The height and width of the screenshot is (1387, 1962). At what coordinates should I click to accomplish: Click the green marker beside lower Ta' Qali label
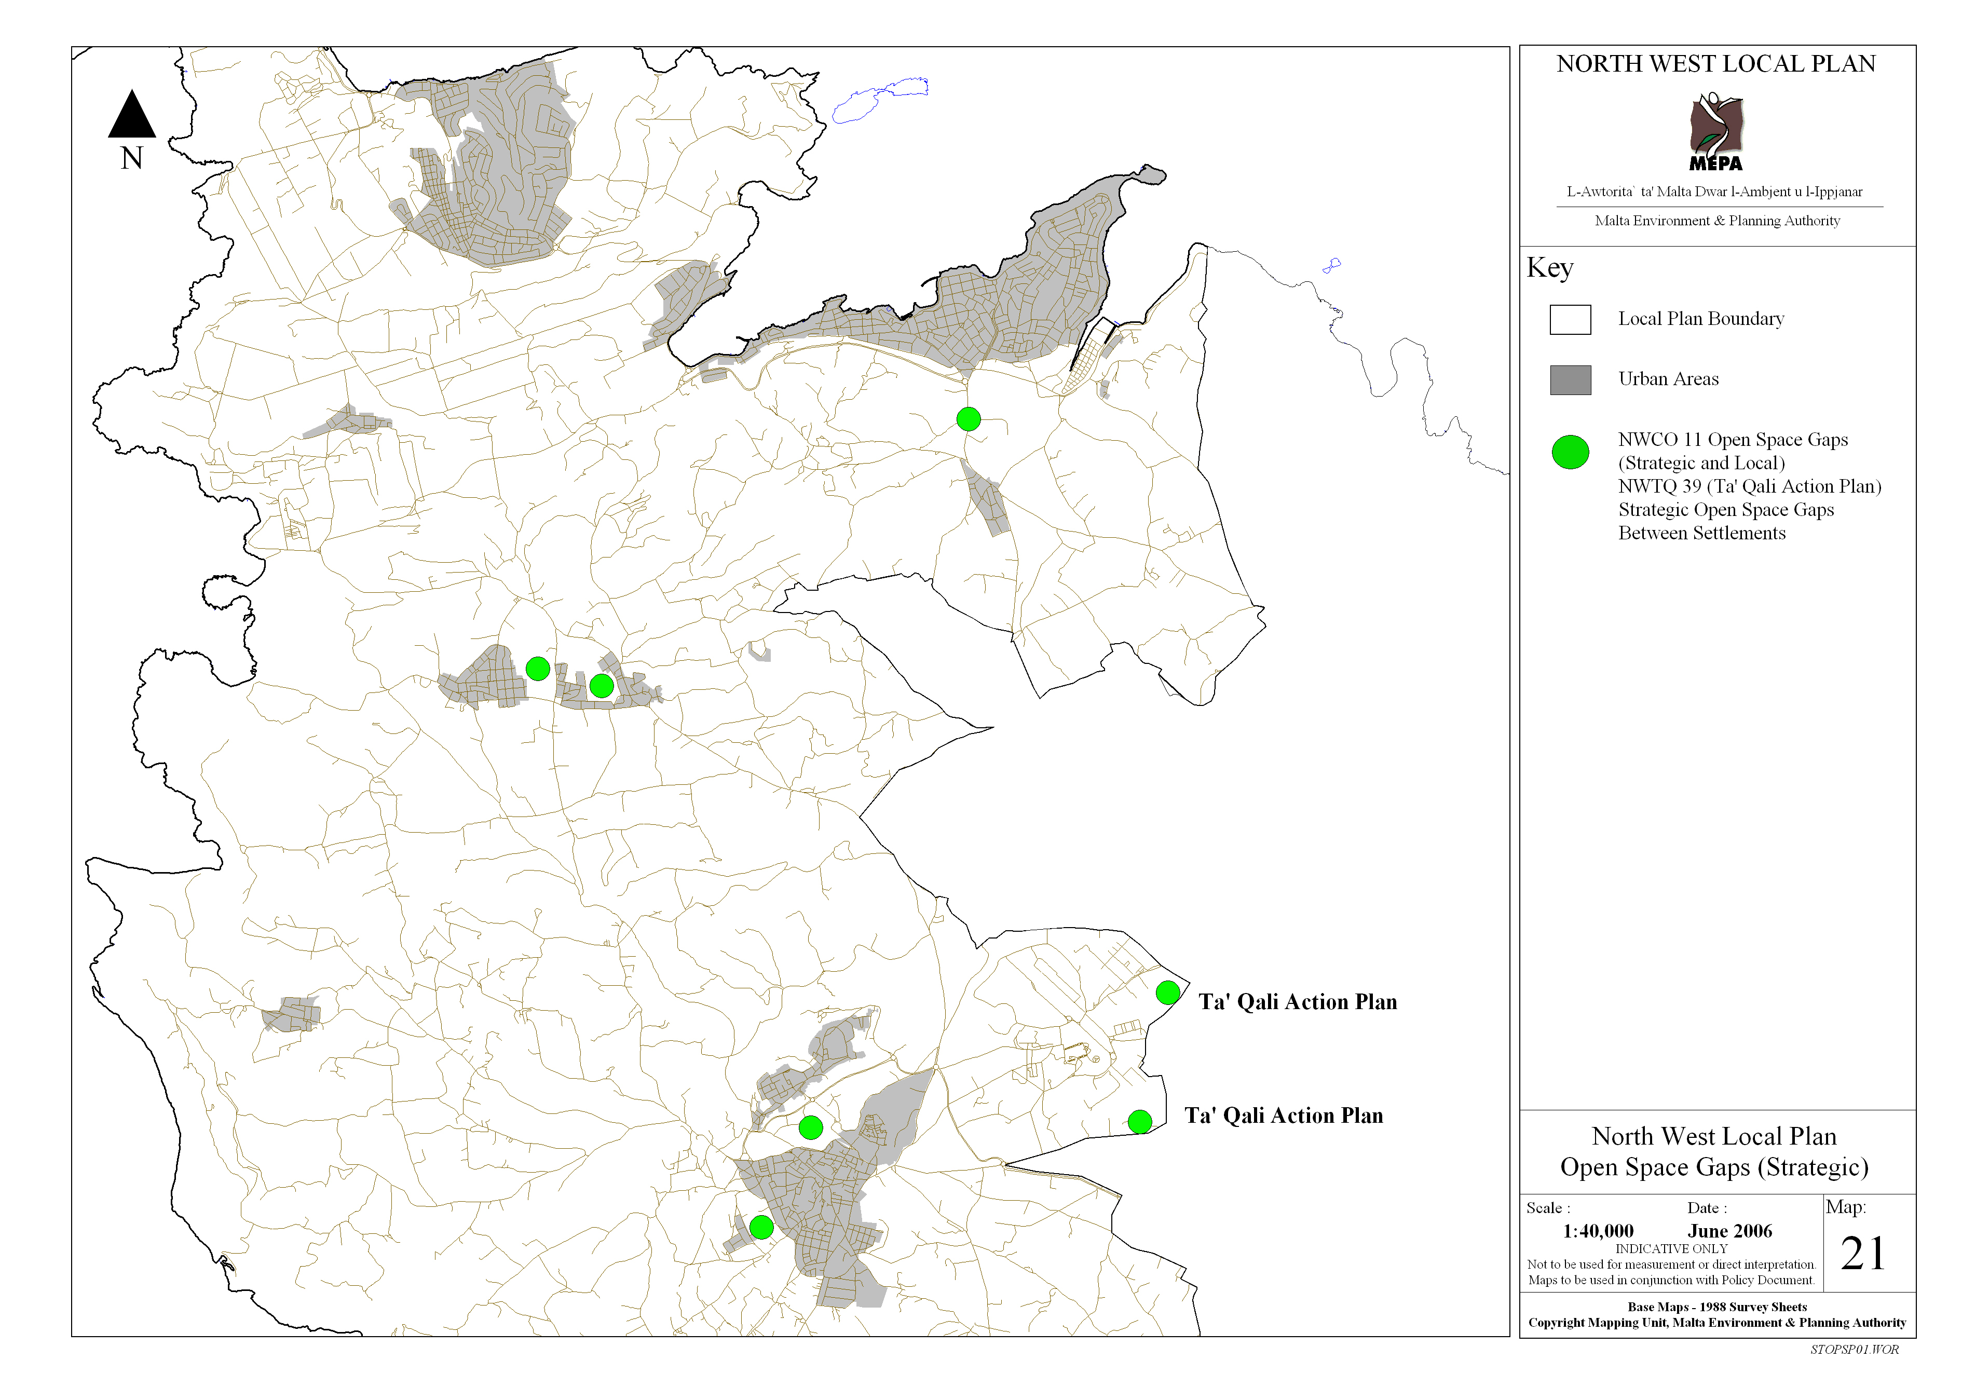click(x=1139, y=1121)
